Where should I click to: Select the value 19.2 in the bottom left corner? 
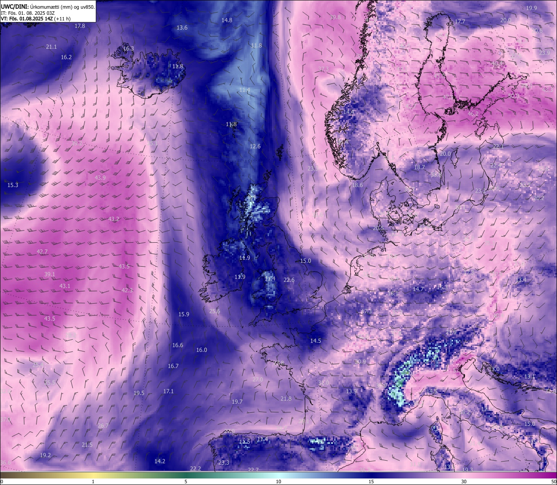coord(46,455)
